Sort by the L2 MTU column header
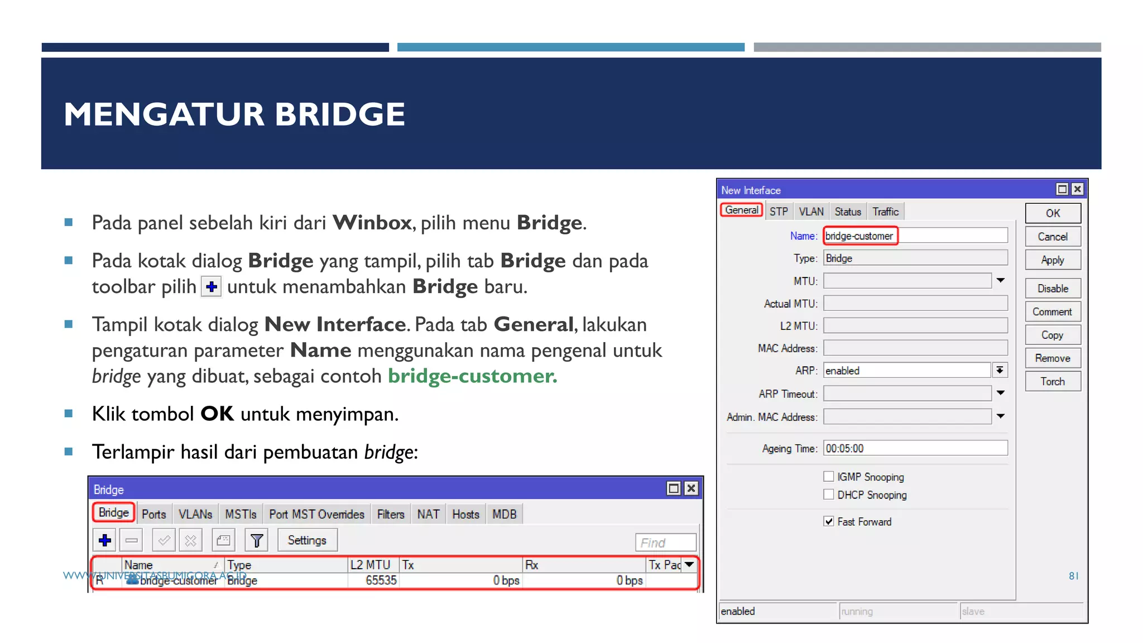Screen dimensions: 1143x643 coord(374,565)
